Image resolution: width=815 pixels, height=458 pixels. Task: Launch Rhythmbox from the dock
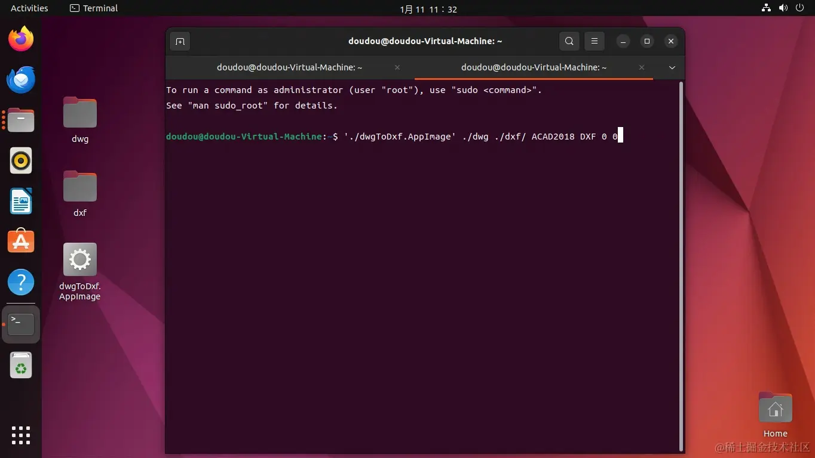(x=21, y=160)
